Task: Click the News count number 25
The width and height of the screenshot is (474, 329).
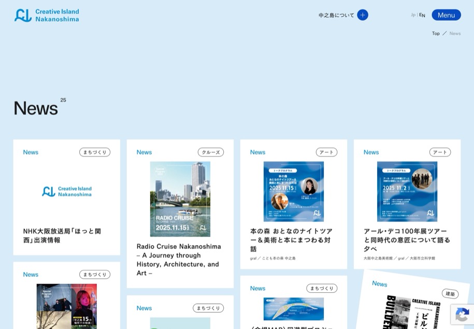Action: pos(63,100)
